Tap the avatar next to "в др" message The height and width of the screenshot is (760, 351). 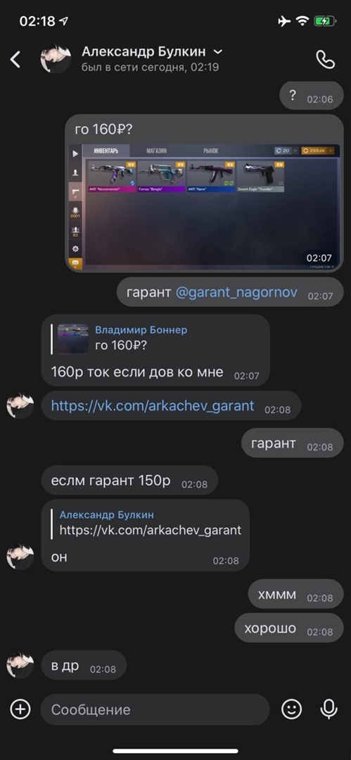(x=20, y=665)
